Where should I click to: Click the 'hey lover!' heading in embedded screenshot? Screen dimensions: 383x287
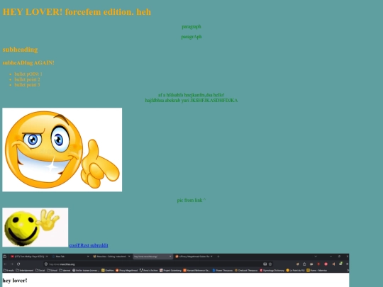click(x=15, y=281)
